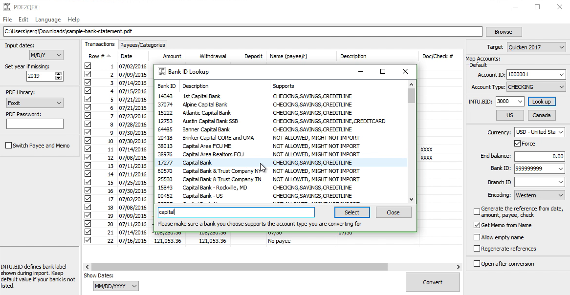This screenshot has width=570, height=295.
Task: Uncheck row 5 transaction checkbox
Action: [x=88, y=99]
